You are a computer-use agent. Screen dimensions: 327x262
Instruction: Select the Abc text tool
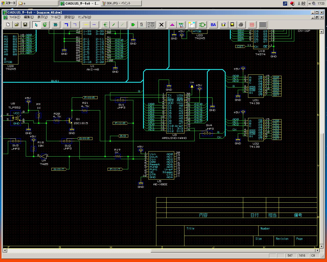151,25
